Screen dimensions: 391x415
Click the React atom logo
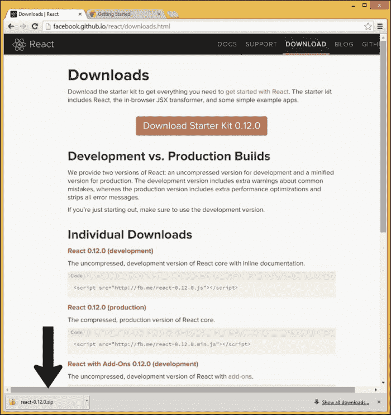coord(20,45)
